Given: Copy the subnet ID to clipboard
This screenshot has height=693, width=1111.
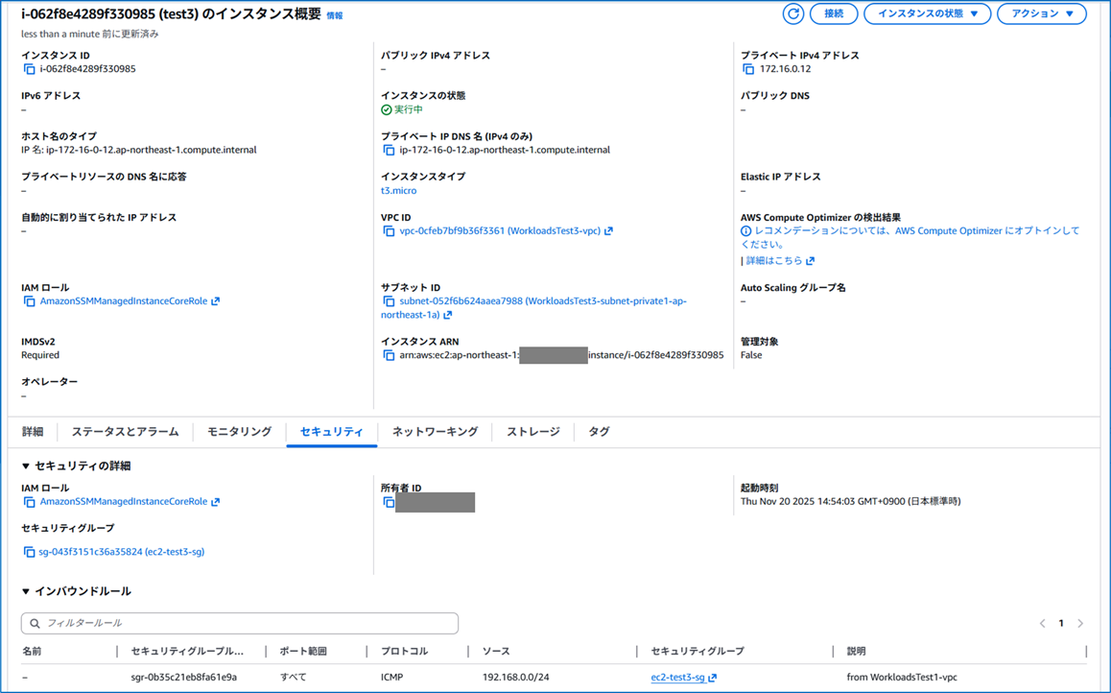Looking at the screenshot, I should [x=390, y=300].
